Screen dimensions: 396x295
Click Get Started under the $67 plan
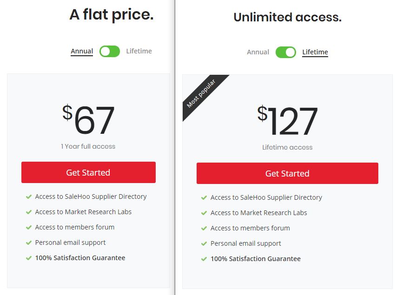click(x=88, y=172)
